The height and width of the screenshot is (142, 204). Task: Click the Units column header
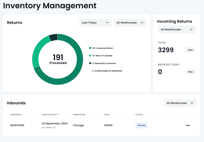(107, 115)
